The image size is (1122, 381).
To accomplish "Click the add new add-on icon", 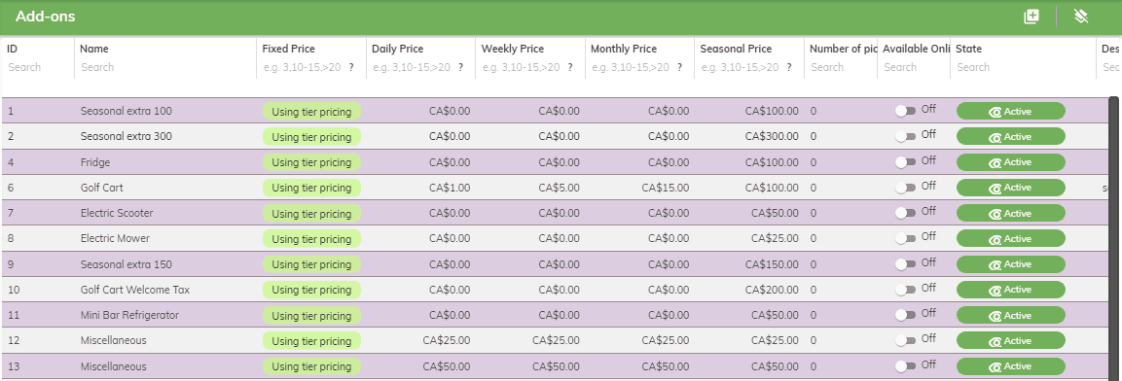I will pyautogui.click(x=1032, y=17).
